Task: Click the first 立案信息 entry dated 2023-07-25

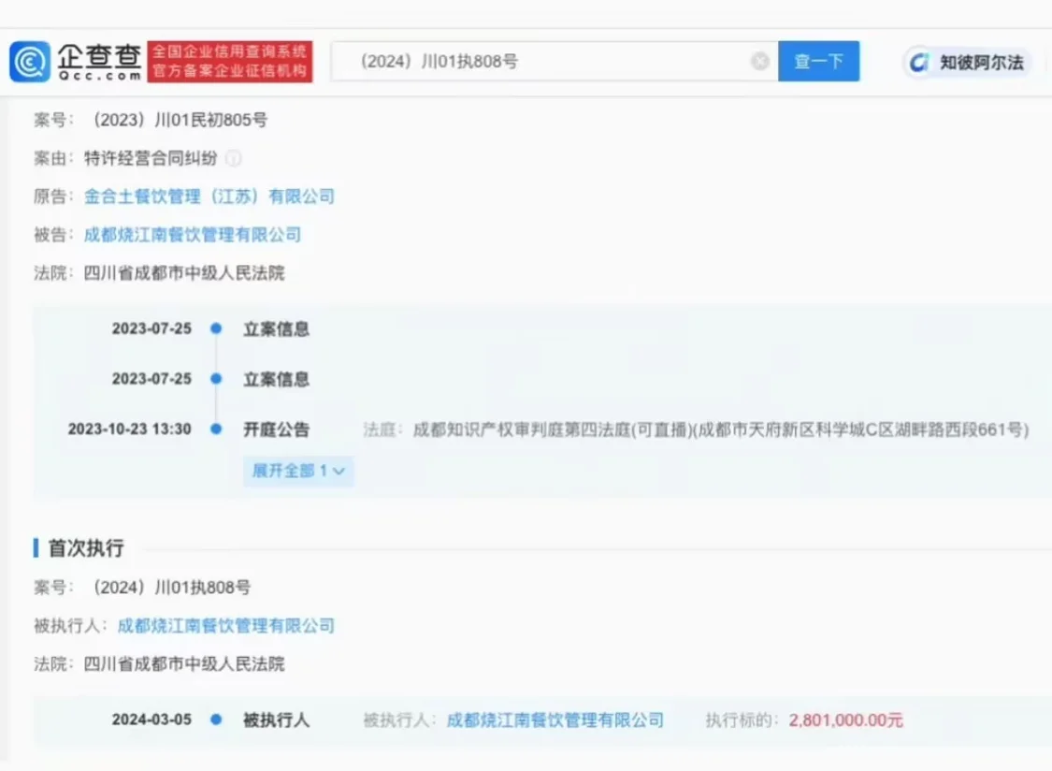Action: click(277, 329)
